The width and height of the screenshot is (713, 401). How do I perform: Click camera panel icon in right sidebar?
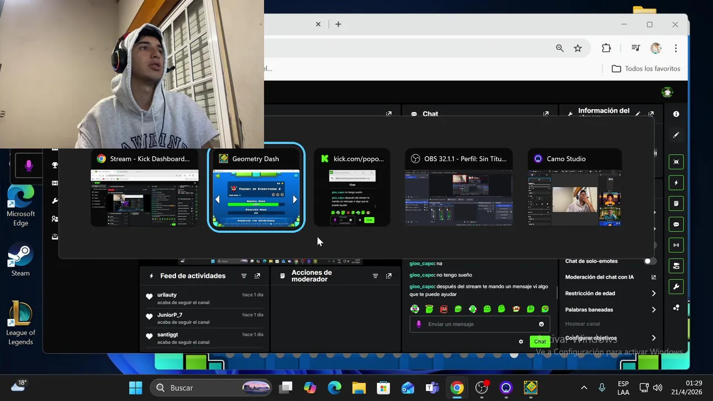click(676, 266)
